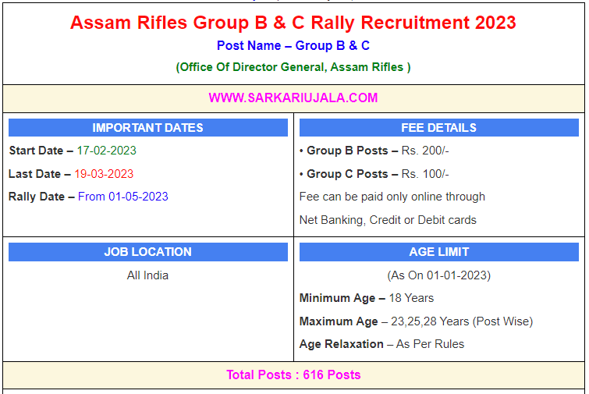
Task: Click the JOB LOCATION header
Action: [x=147, y=252]
